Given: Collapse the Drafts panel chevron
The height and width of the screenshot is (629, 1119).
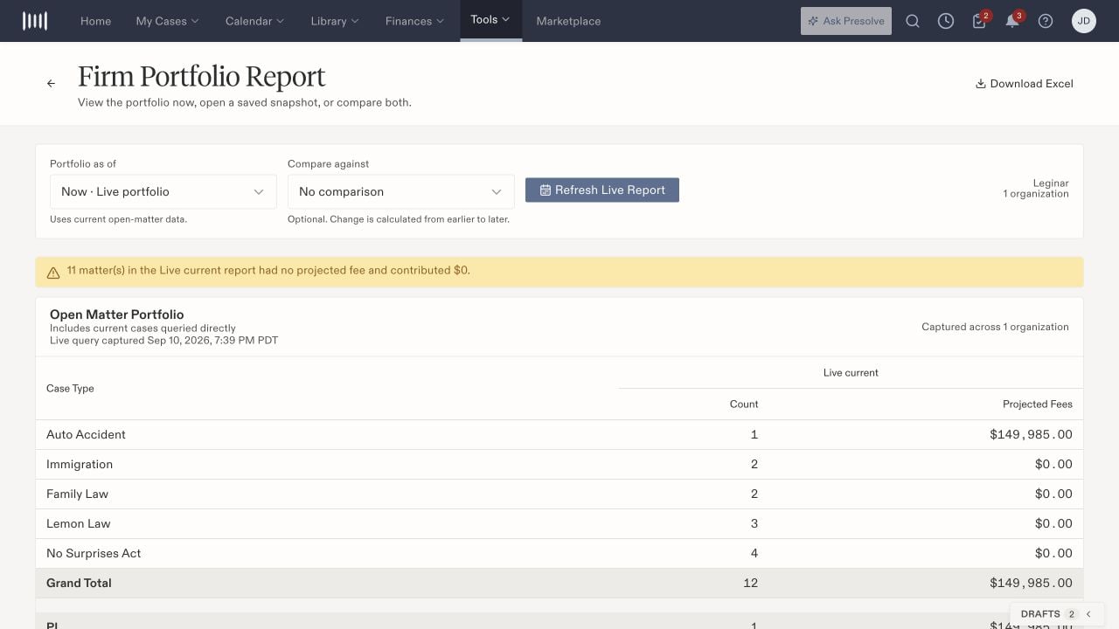Looking at the screenshot, I should pos(1088,614).
